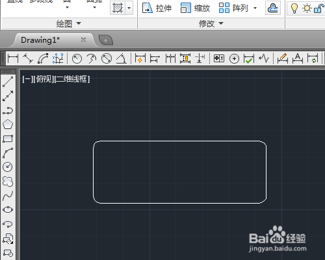Select the Diameter dimension tool
This screenshot has width=325, height=260.
pyautogui.click(x=107, y=58)
